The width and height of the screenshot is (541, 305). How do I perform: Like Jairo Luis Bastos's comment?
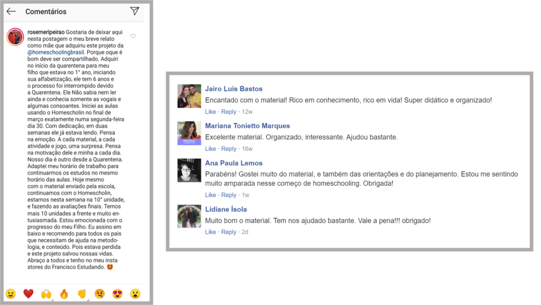click(x=210, y=112)
